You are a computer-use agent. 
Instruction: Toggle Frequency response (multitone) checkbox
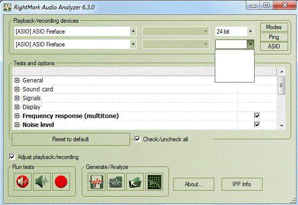(x=257, y=116)
